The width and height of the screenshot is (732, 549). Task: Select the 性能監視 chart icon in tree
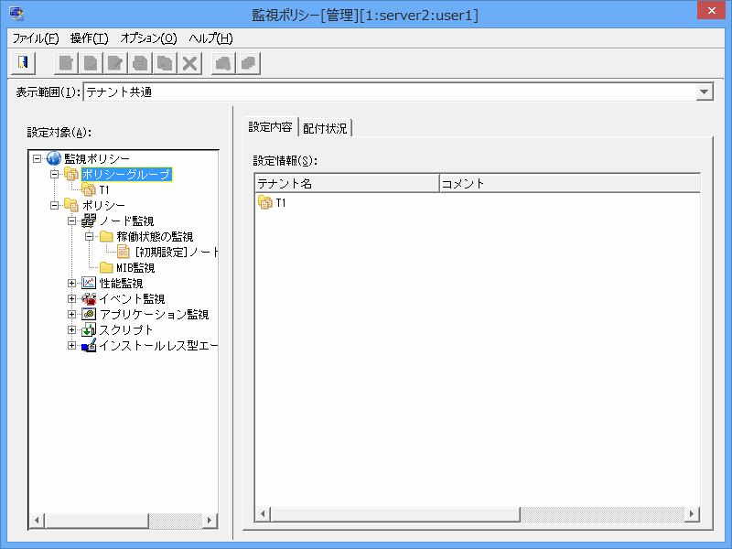(89, 283)
